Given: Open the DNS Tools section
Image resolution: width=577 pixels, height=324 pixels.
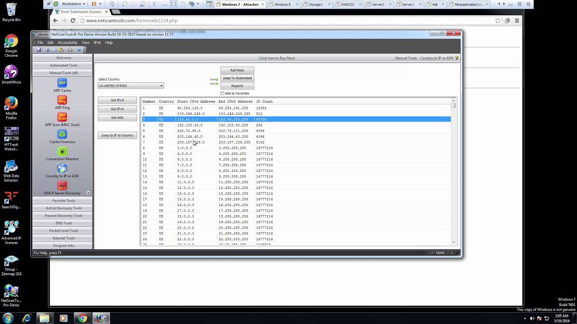Looking at the screenshot, I should (64, 223).
